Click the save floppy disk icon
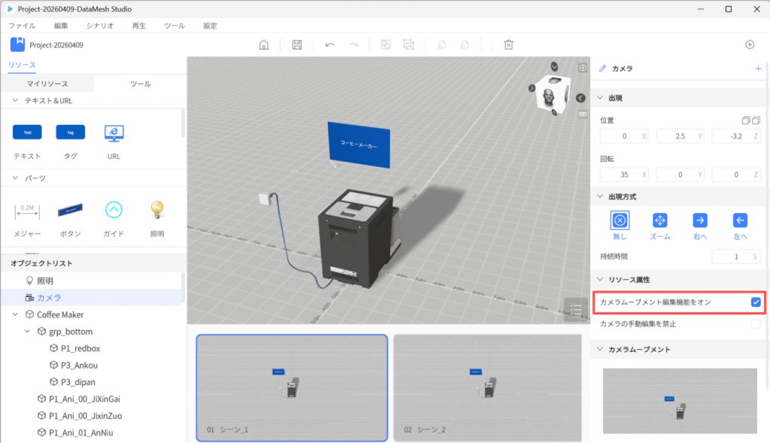The height and width of the screenshot is (443, 770). 297,45
